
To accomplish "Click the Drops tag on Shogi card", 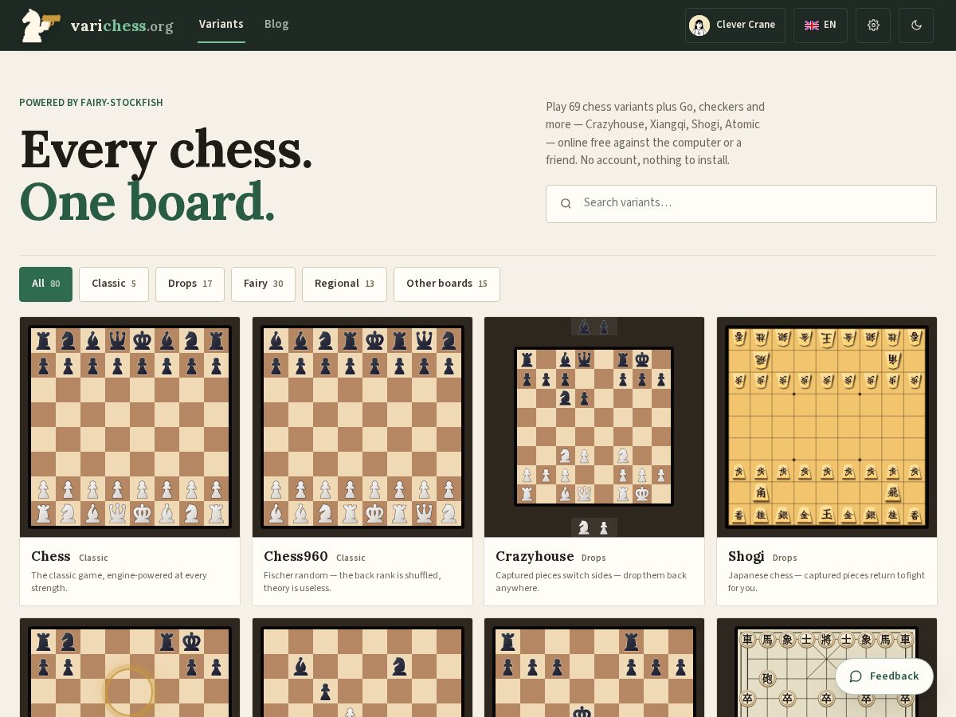I will click(785, 558).
